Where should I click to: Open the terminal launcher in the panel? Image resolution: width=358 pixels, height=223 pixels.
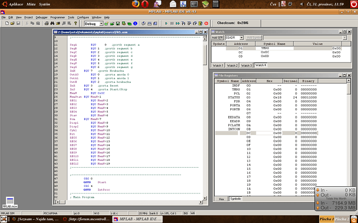pos(194,4)
